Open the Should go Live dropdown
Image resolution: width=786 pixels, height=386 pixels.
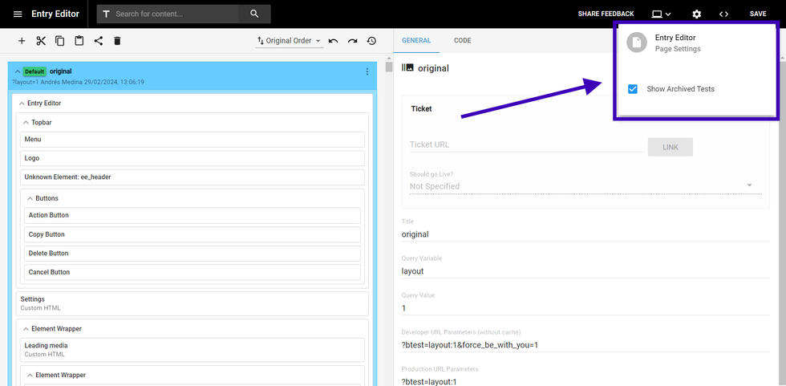[x=581, y=186]
